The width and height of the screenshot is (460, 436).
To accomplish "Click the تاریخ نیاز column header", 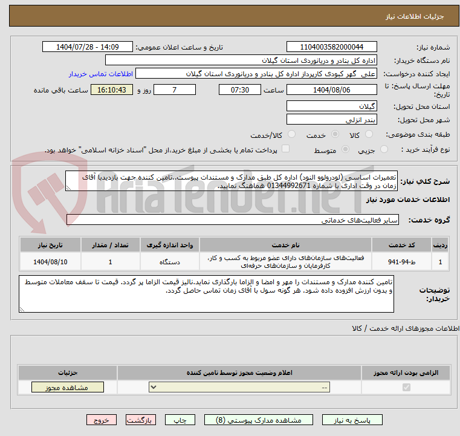I will (50, 245).
